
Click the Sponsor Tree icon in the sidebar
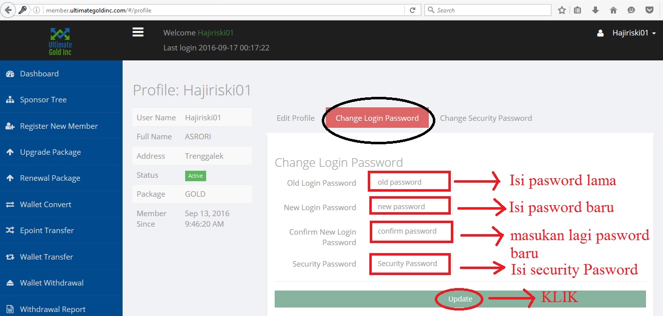11,99
